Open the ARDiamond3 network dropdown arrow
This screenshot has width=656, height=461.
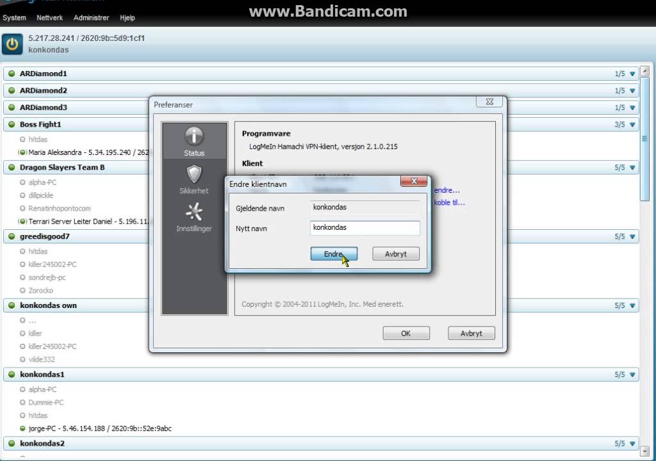pyautogui.click(x=632, y=108)
